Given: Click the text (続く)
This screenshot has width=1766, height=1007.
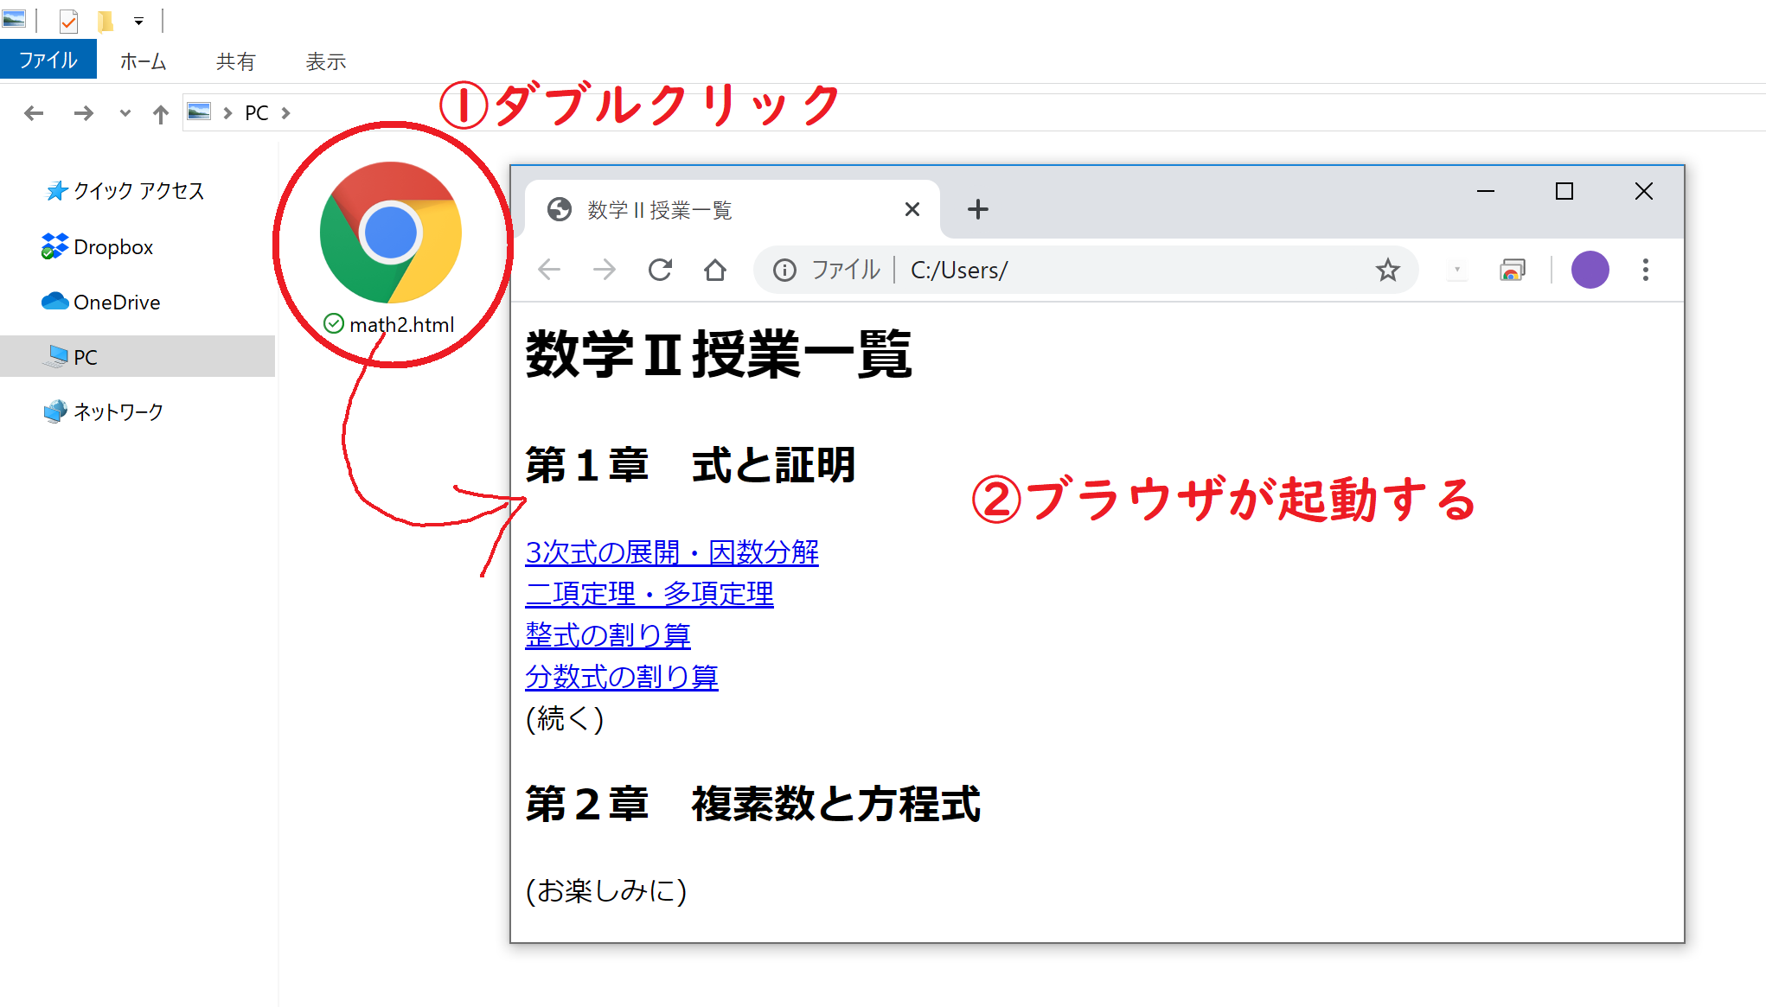Looking at the screenshot, I should (x=565, y=718).
